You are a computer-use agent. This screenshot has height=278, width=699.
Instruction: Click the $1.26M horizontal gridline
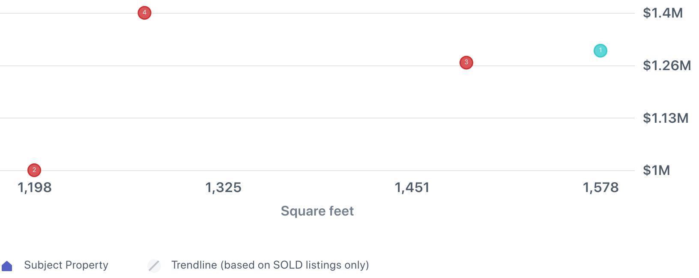click(x=317, y=66)
